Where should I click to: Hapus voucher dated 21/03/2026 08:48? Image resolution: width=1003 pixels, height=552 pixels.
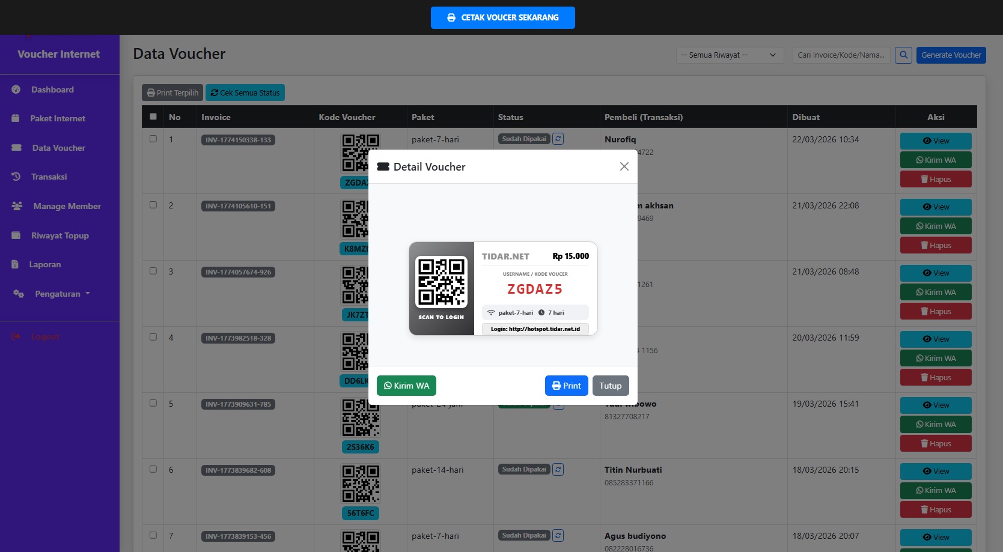point(936,312)
